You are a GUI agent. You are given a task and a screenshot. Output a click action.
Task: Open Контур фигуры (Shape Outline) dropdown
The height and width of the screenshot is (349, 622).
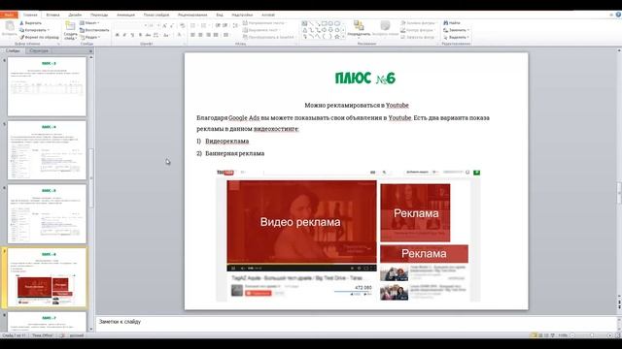[418, 30]
